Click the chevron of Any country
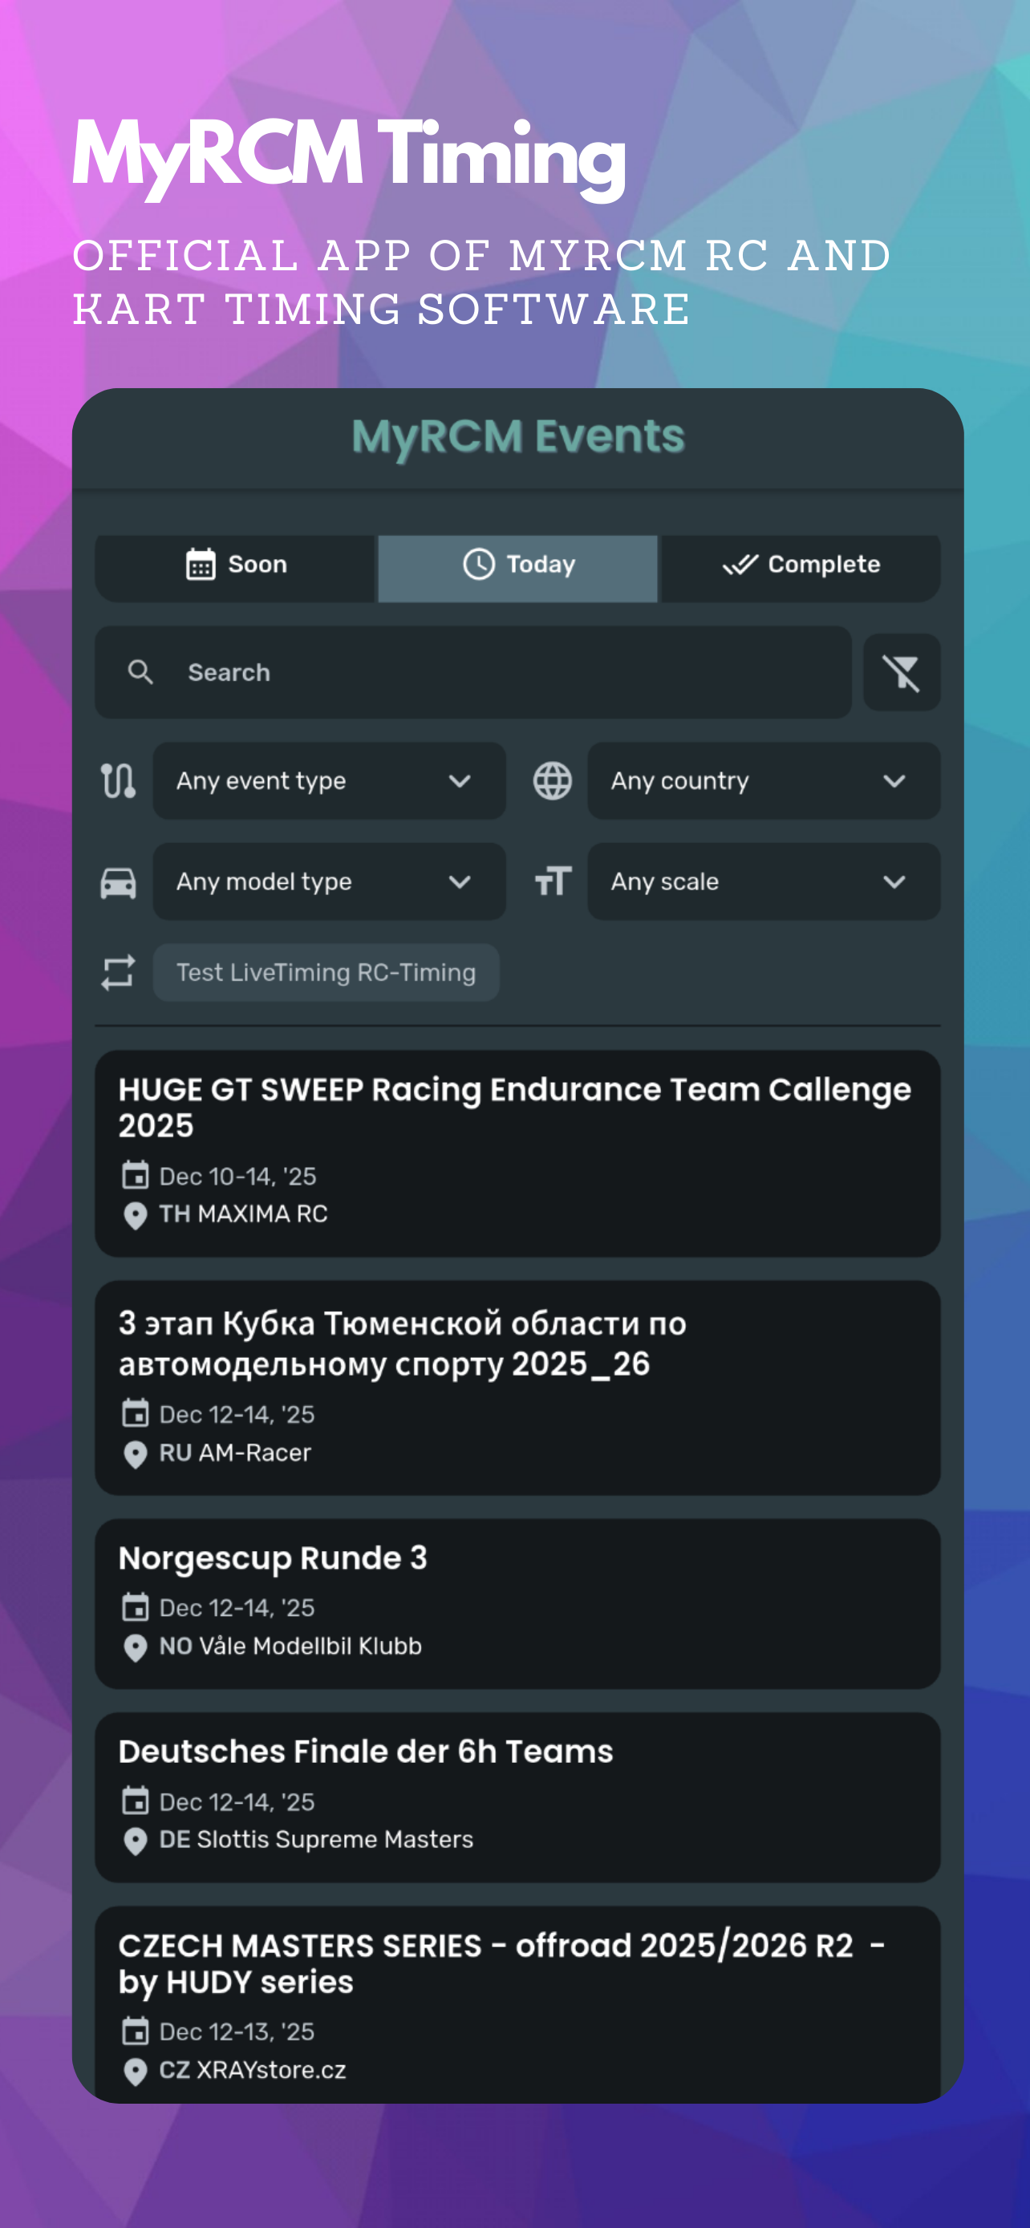1030x2228 pixels. click(x=894, y=781)
